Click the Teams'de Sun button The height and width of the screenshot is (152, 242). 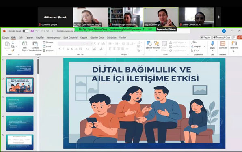tap(222, 37)
